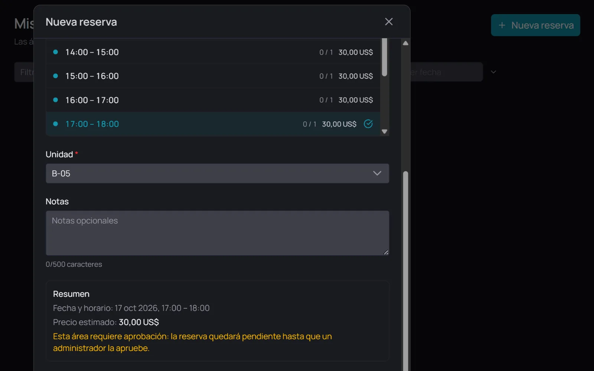Focus the Notas opcionales text area
Viewport: 594px width, 371px height.
point(217,233)
